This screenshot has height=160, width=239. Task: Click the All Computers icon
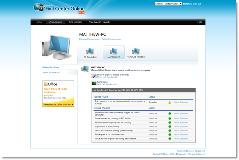click(x=90, y=51)
